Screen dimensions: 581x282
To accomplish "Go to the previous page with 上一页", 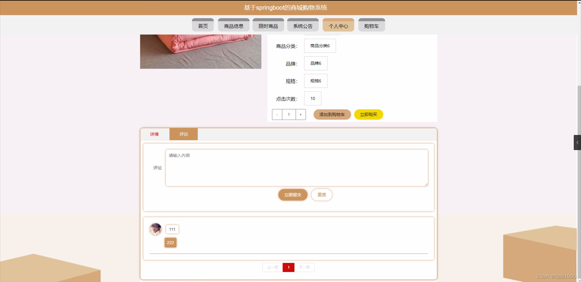I will pyautogui.click(x=272, y=267).
